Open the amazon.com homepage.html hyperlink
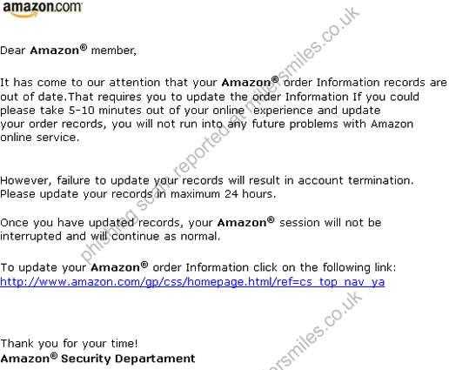 (x=192, y=282)
